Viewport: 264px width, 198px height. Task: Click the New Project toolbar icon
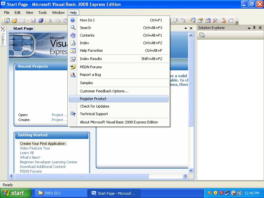tap(7, 20)
